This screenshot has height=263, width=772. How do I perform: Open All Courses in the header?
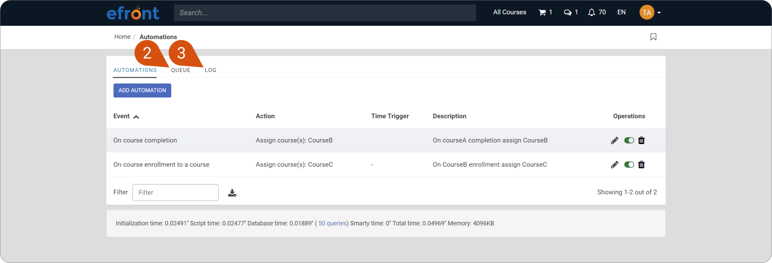pyautogui.click(x=509, y=12)
